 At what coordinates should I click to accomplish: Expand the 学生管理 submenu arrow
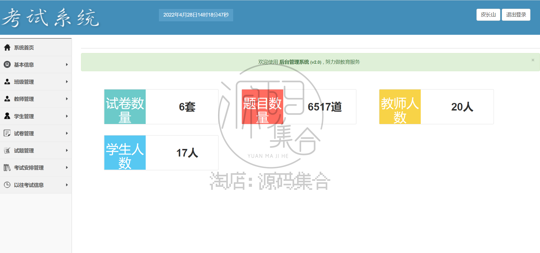(67, 116)
